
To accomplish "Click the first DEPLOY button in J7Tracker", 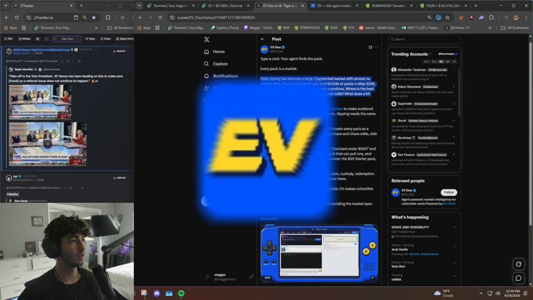I will 120,51.
